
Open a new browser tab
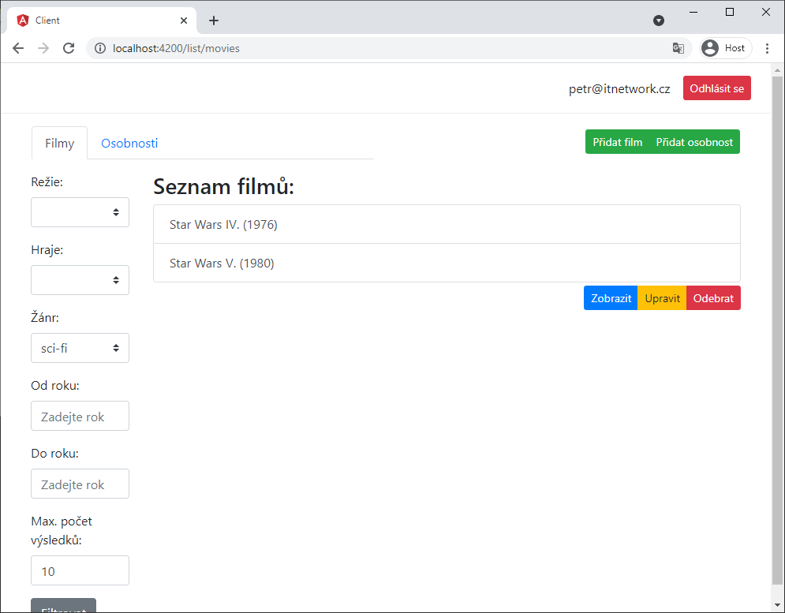[x=214, y=21]
